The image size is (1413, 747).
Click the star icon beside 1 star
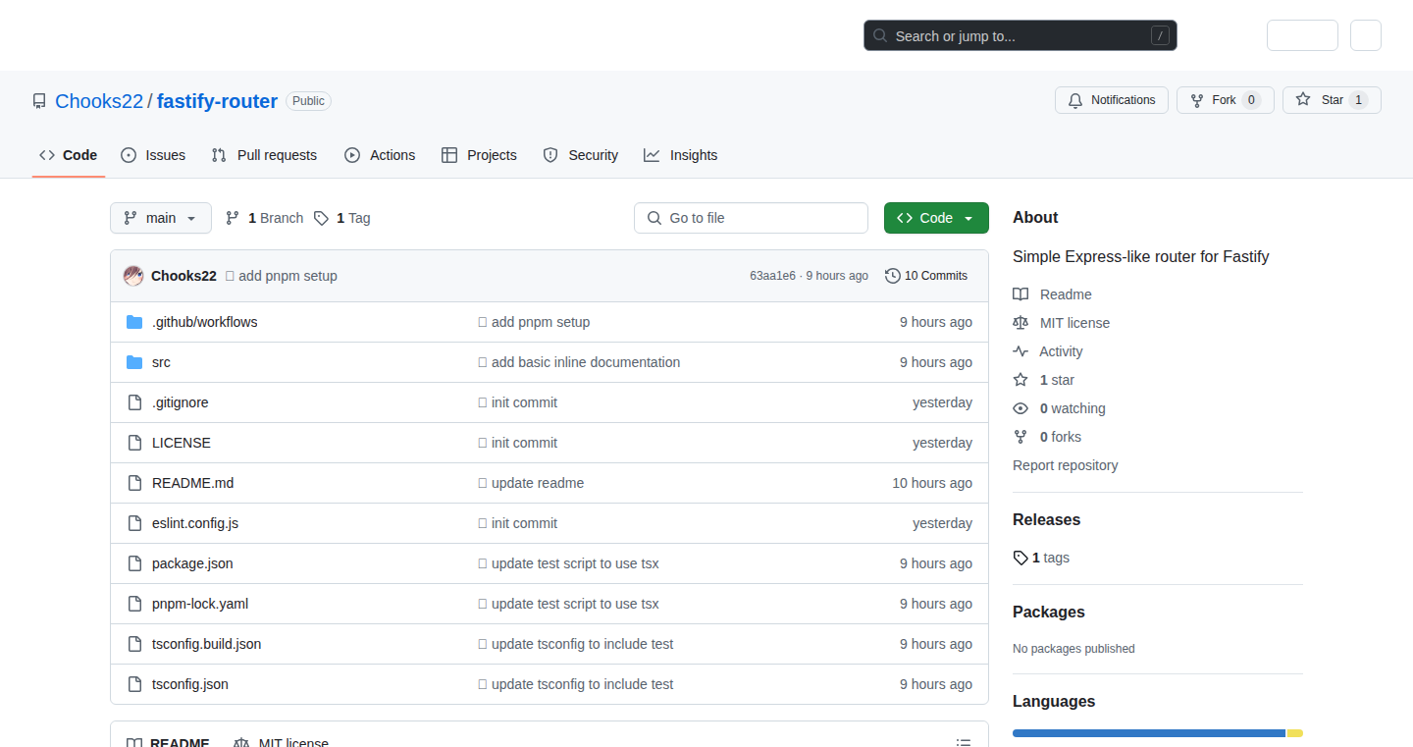tap(1020, 380)
